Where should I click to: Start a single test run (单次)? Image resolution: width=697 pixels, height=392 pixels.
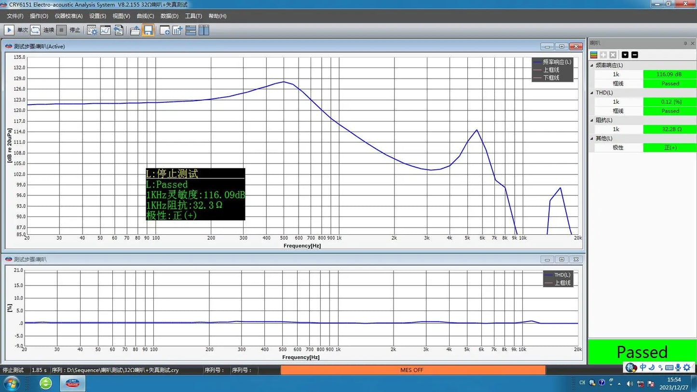[9, 30]
